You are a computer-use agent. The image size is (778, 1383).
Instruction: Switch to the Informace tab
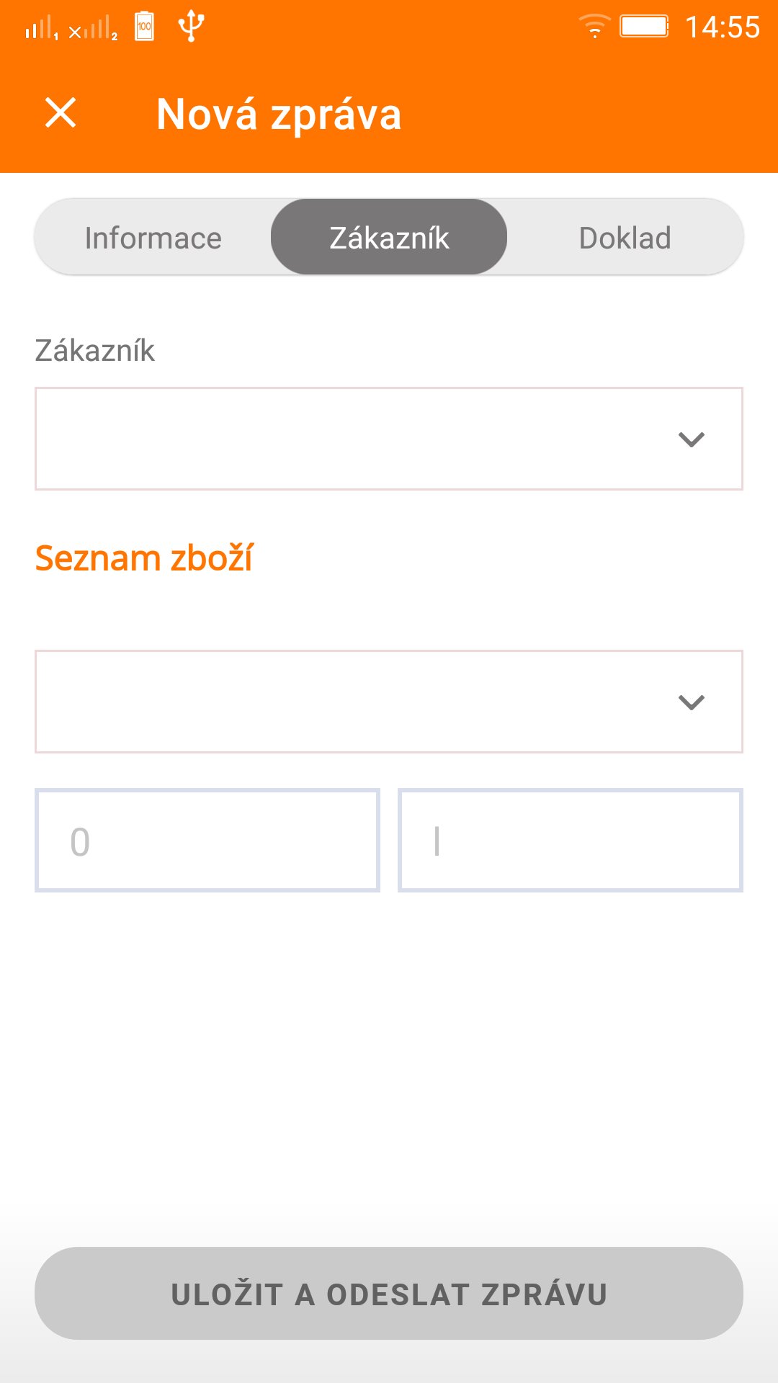pyautogui.click(x=153, y=238)
